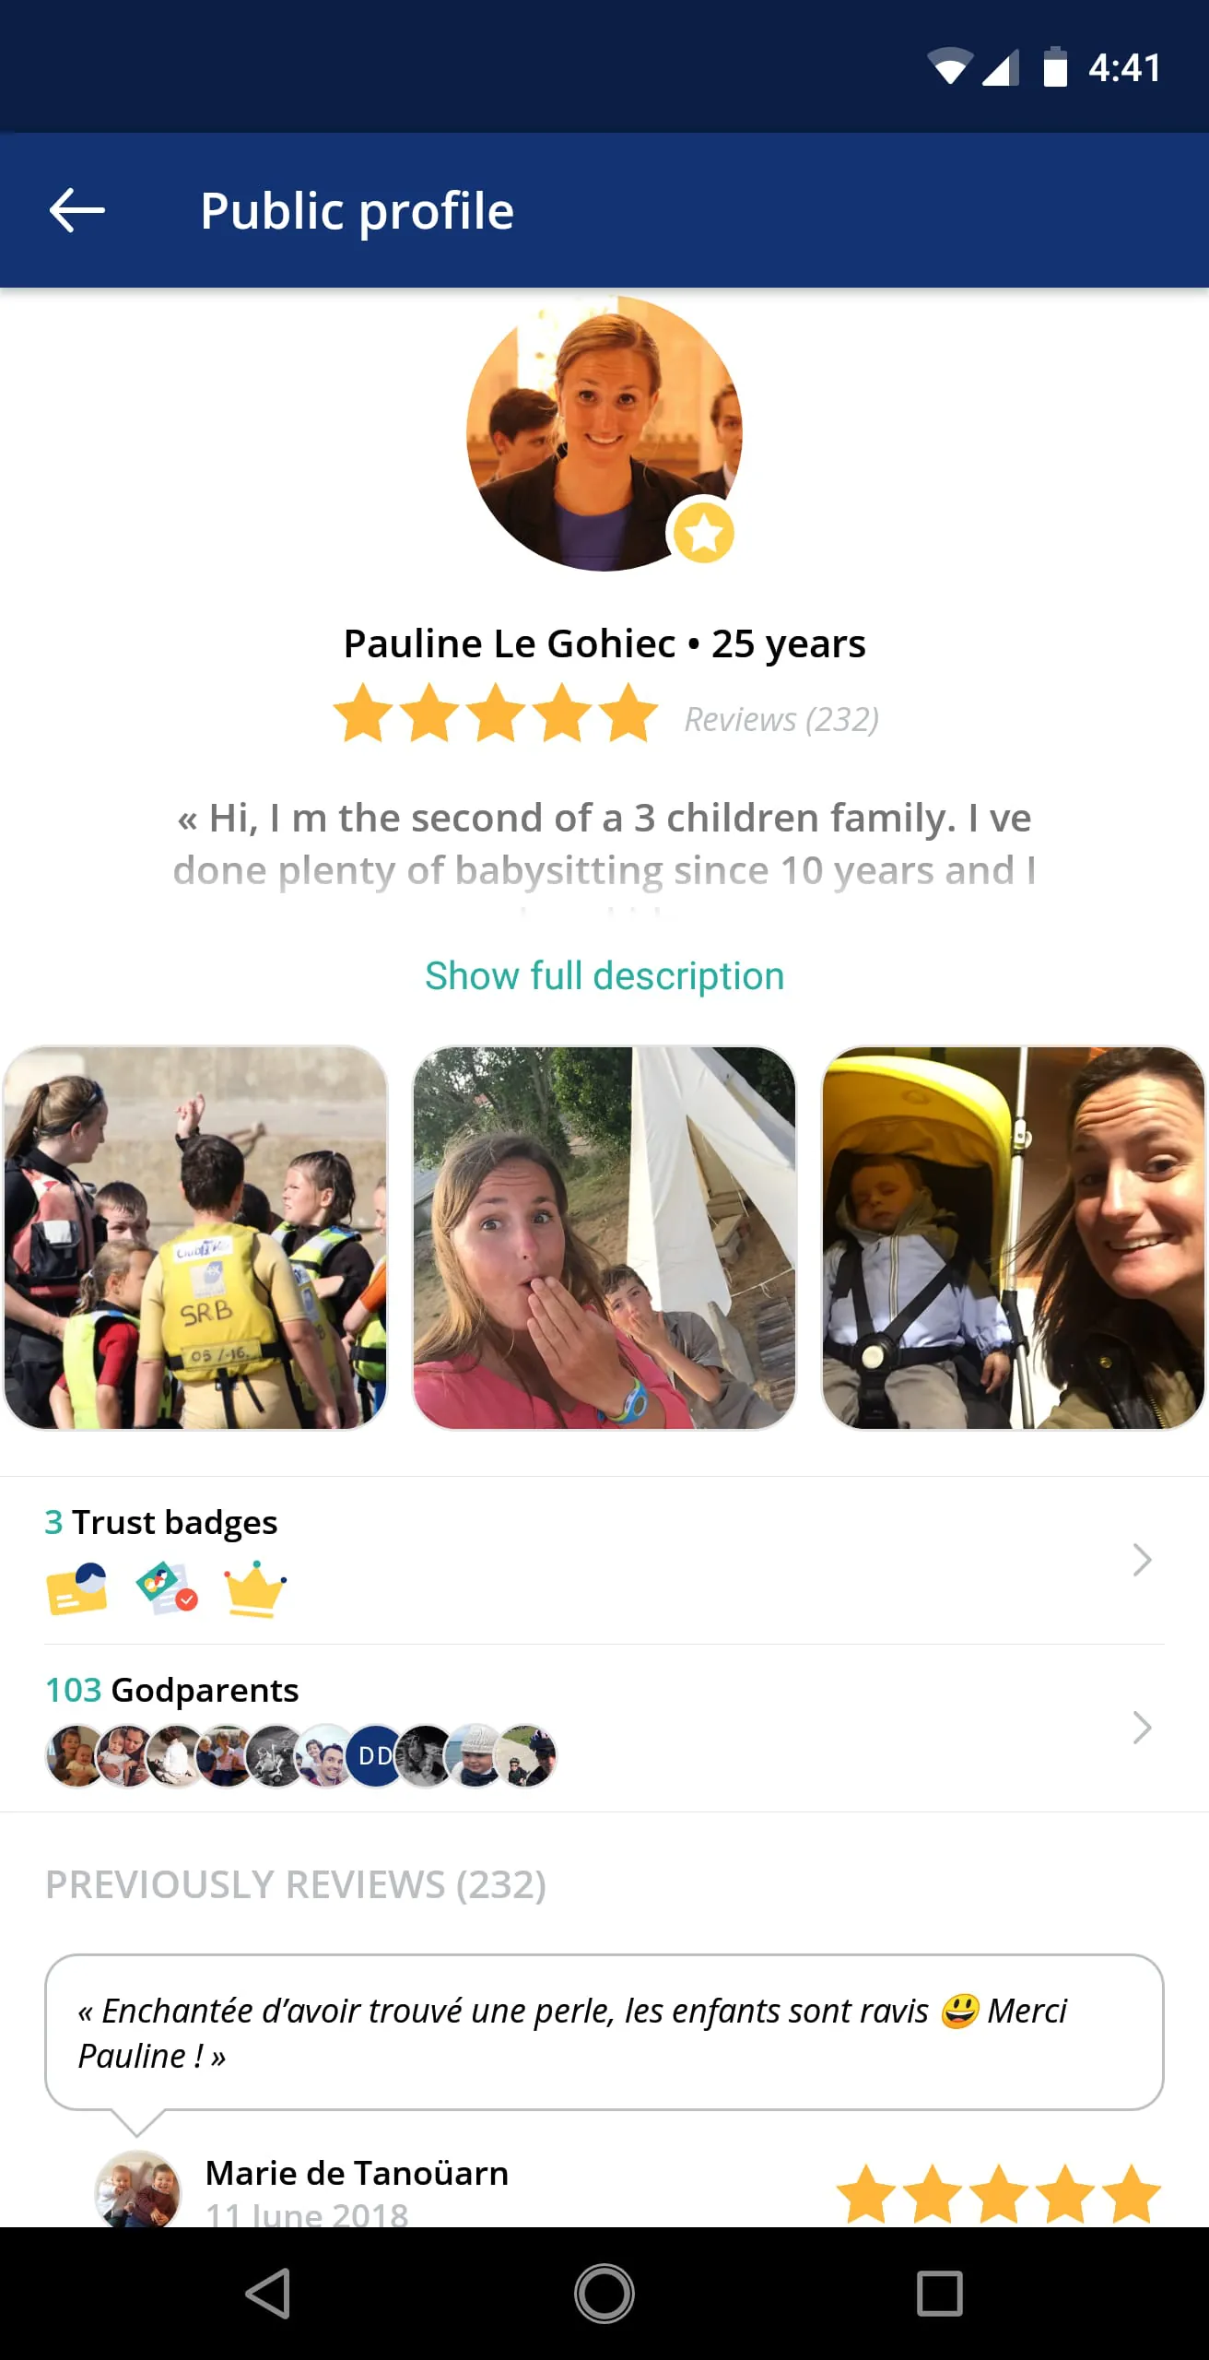Tap the gold star badge on profile photo

[x=704, y=532]
